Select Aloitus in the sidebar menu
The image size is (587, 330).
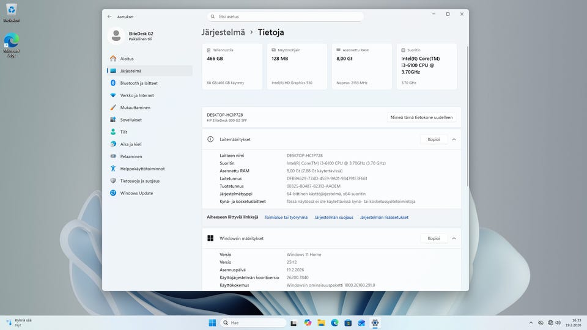tap(127, 59)
